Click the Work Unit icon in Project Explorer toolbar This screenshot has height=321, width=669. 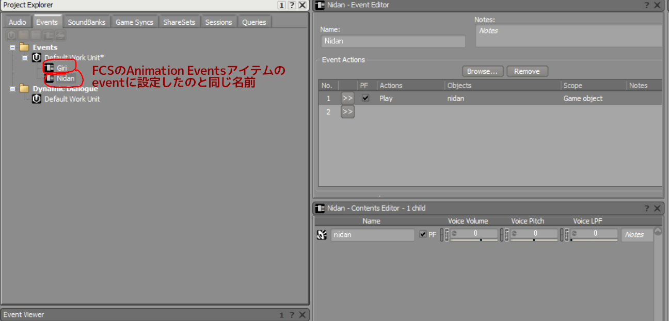tap(11, 36)
